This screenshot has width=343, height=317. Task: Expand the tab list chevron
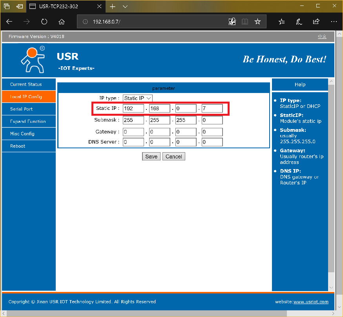click(125, 7)
